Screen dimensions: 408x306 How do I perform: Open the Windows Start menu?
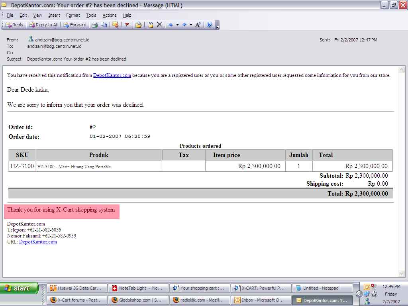pyautogui.click(x=19, y=288)
